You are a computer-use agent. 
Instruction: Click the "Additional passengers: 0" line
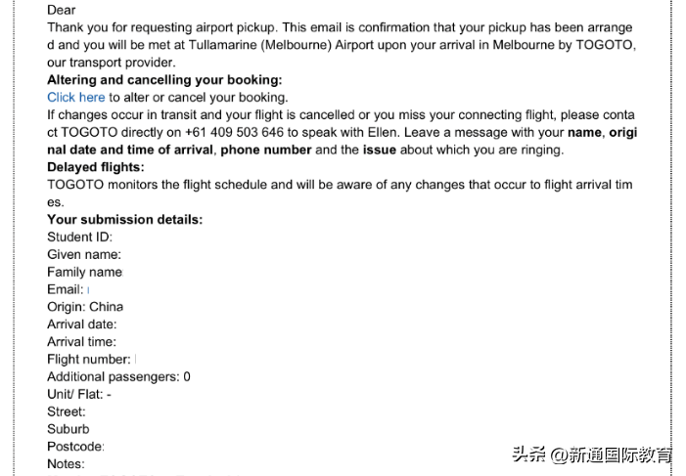(118, 377)
